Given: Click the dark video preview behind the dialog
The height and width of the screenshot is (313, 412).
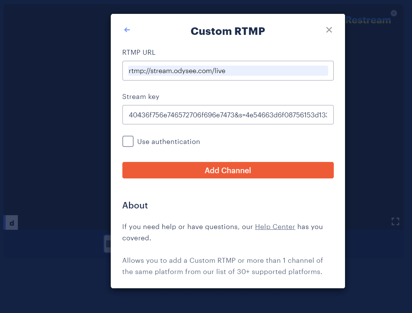Looking at the screenshot, I should point(56,112).
